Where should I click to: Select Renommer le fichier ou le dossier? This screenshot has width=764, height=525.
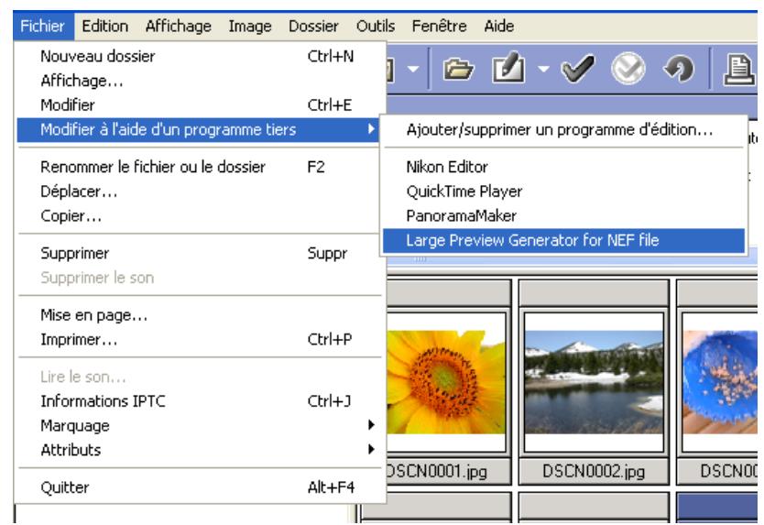(x=199, y=167)
